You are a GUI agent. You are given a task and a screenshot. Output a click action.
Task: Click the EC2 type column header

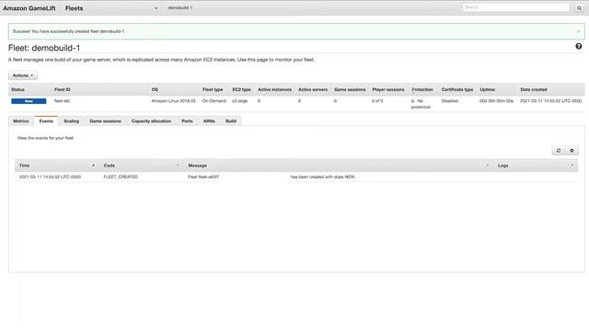[x=241, y=90]
